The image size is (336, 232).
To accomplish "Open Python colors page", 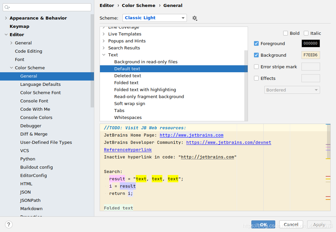I will (x=28, y=159).
